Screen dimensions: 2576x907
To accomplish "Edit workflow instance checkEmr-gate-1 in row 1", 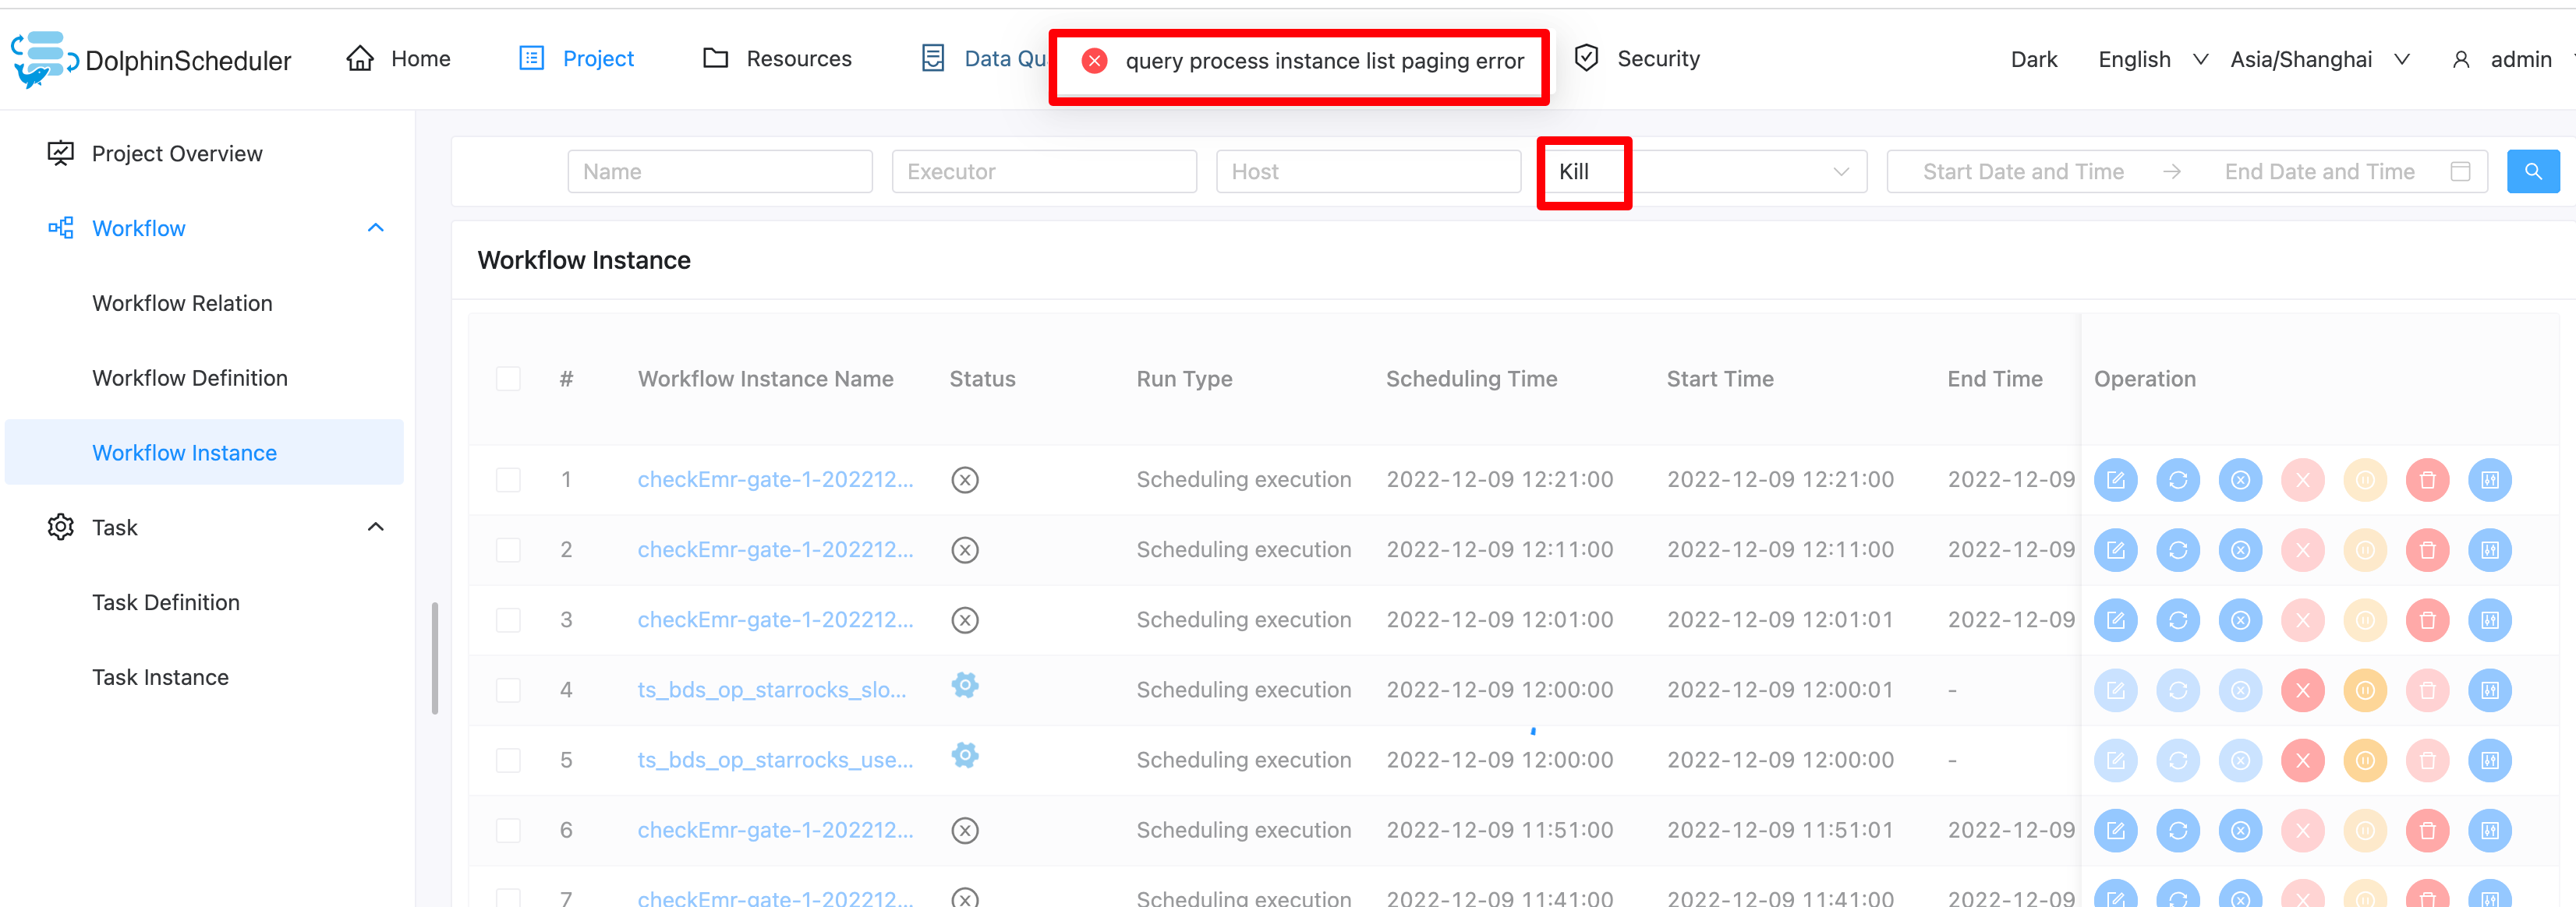I will [2116, 479].
